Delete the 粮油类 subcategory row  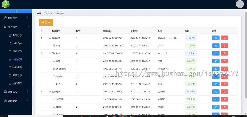tap(224, 107)
